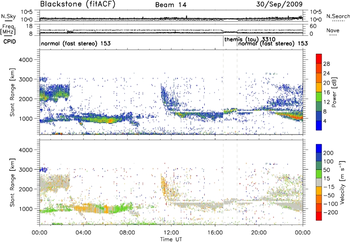Pick the yellow 16-20 dB Power colorbar segment
This screenshot has width=350, height=242.
319,87
